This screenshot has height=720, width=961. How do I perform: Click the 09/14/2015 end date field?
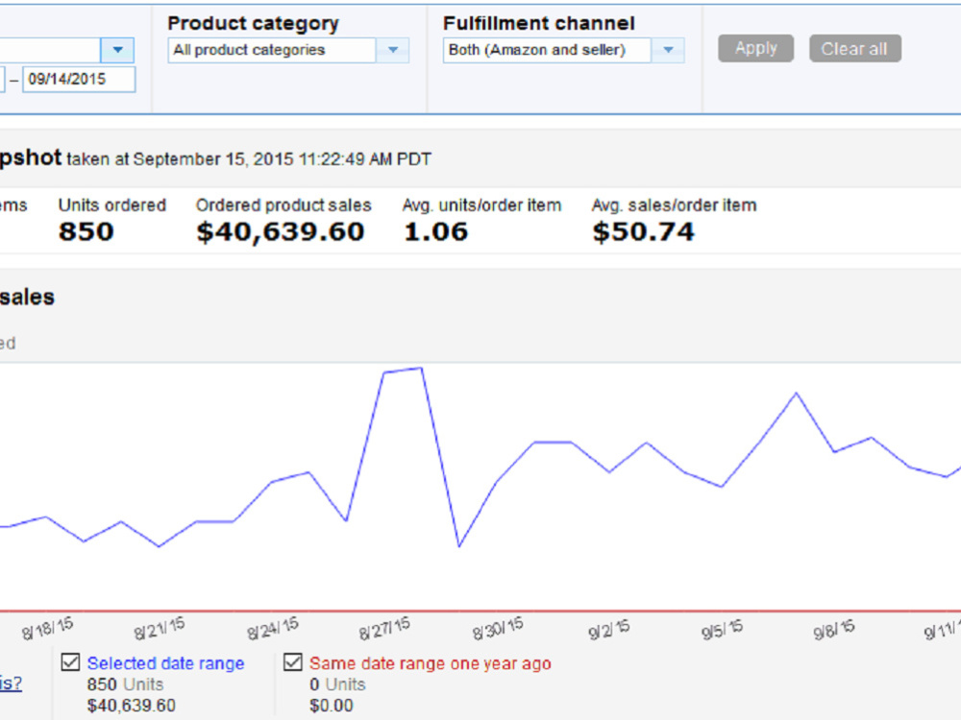pyautogui.click(x=79, y=80)
